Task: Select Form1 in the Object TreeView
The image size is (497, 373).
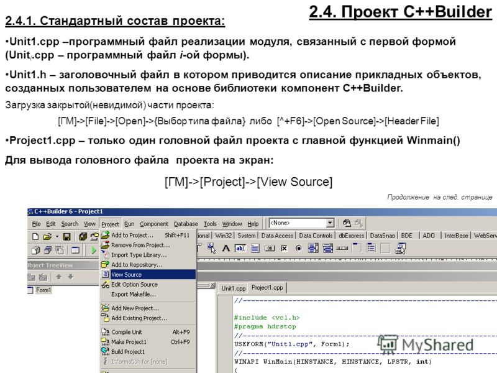Action: [43, 290]
